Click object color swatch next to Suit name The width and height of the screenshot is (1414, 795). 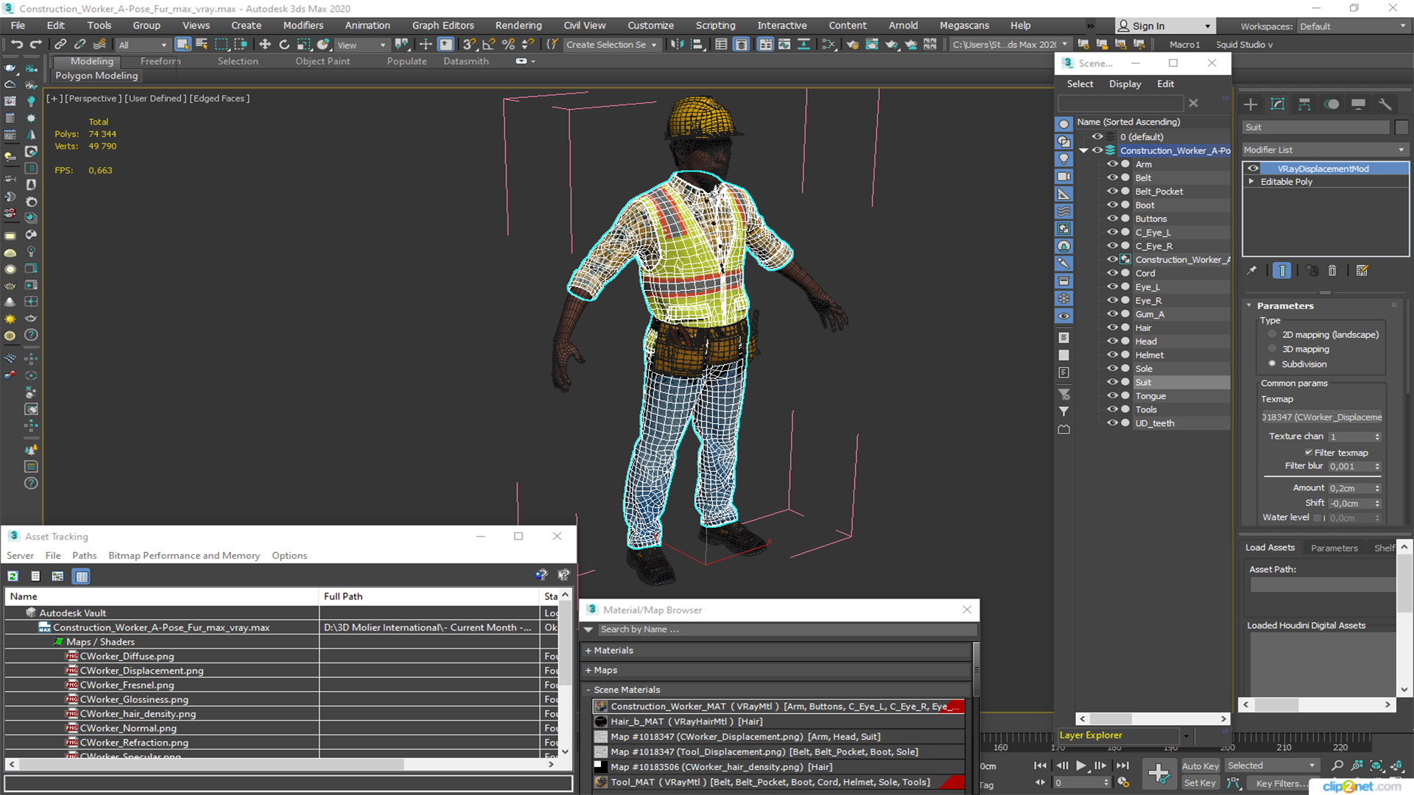pyautogui.click(x=1401, y=127)
